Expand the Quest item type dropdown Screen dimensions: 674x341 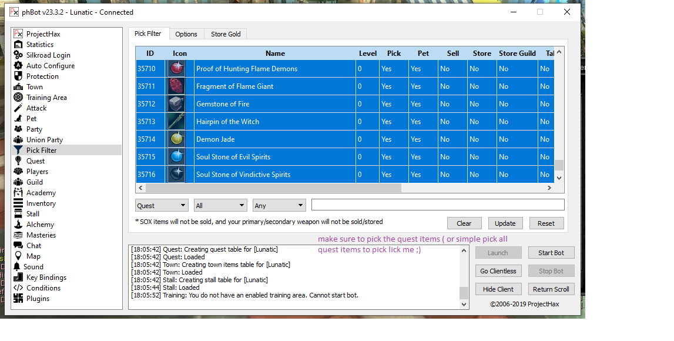click(162, 206)
